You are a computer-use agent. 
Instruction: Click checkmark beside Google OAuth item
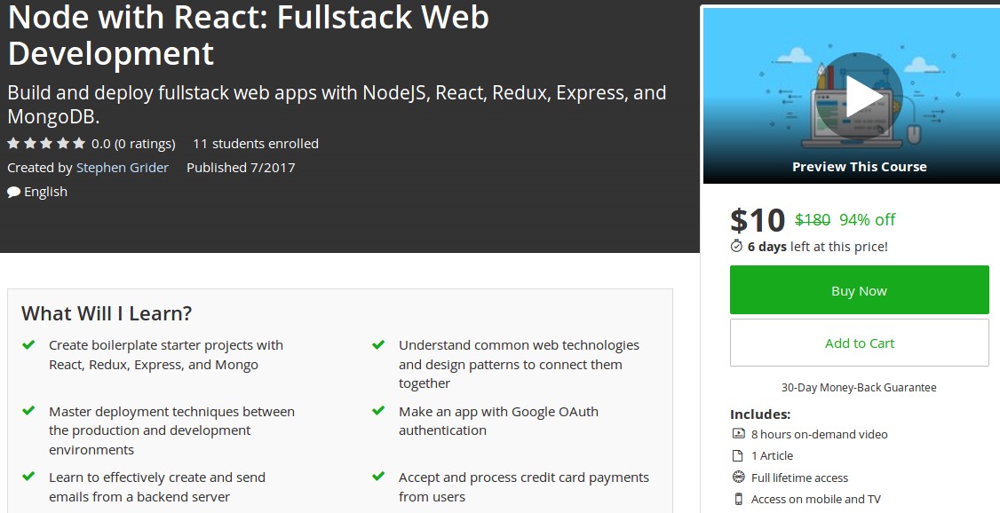(x=378, y=412)
